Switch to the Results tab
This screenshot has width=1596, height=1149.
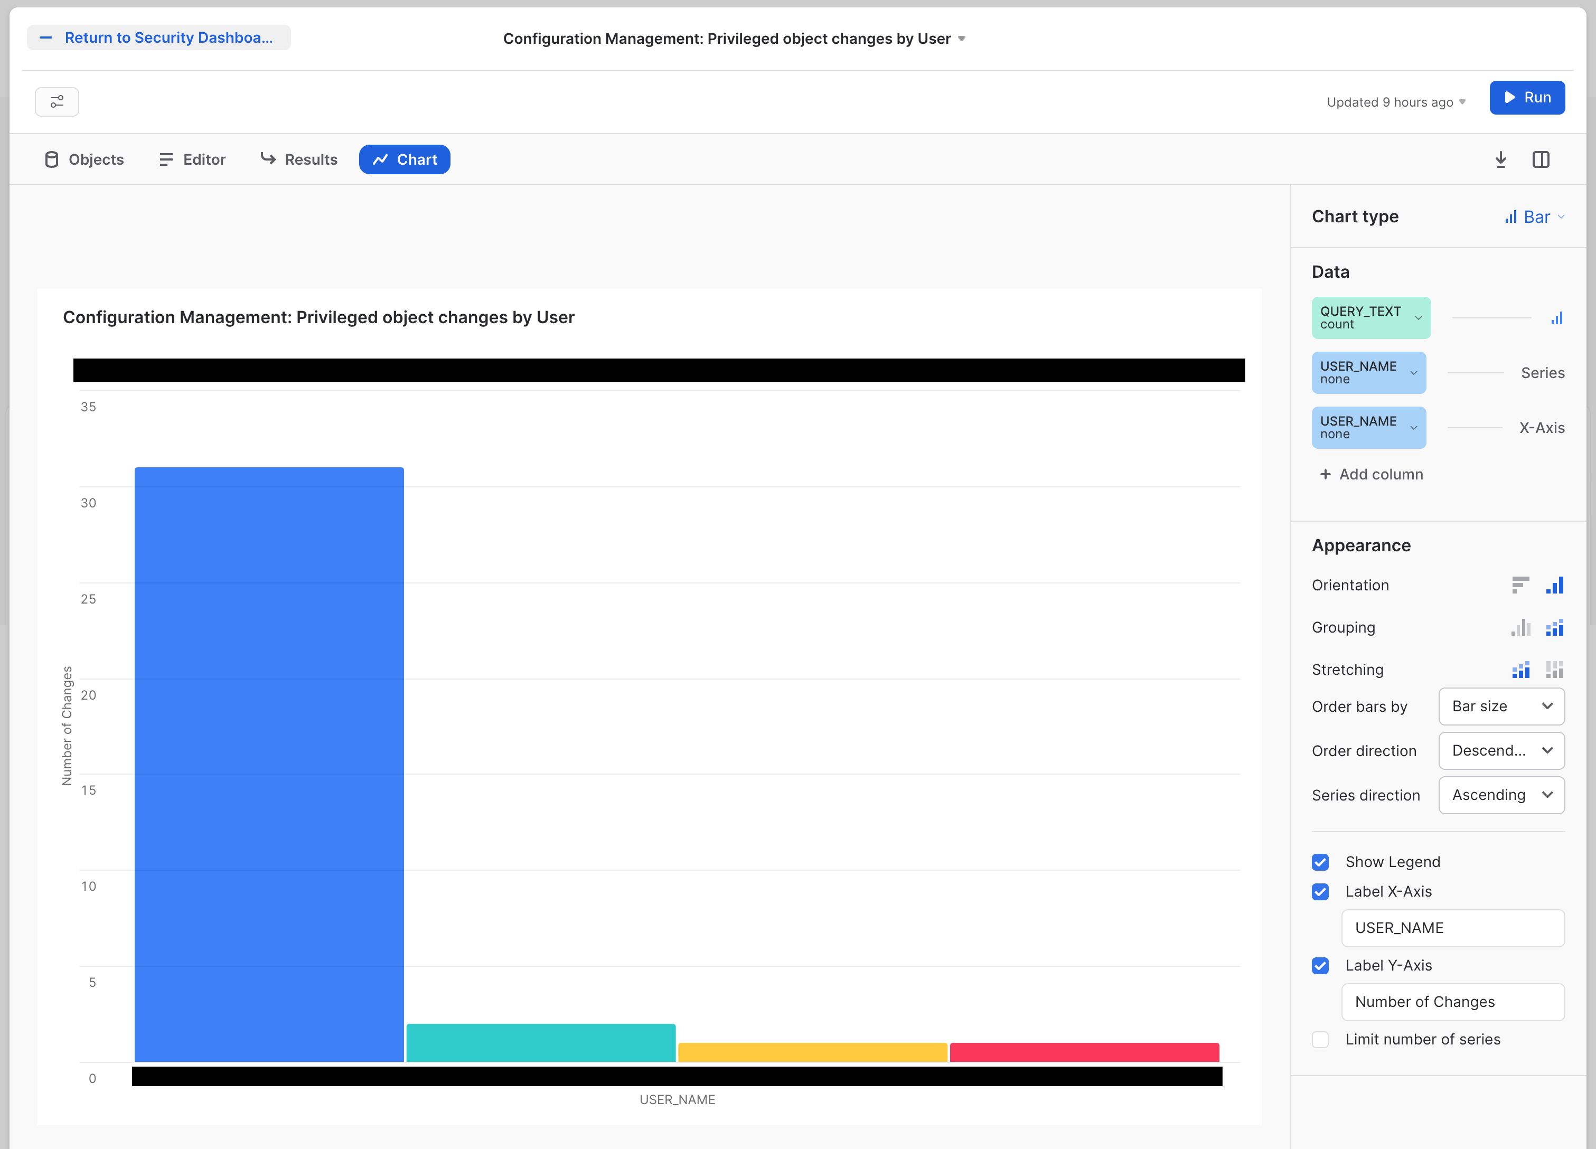[298, 159]
